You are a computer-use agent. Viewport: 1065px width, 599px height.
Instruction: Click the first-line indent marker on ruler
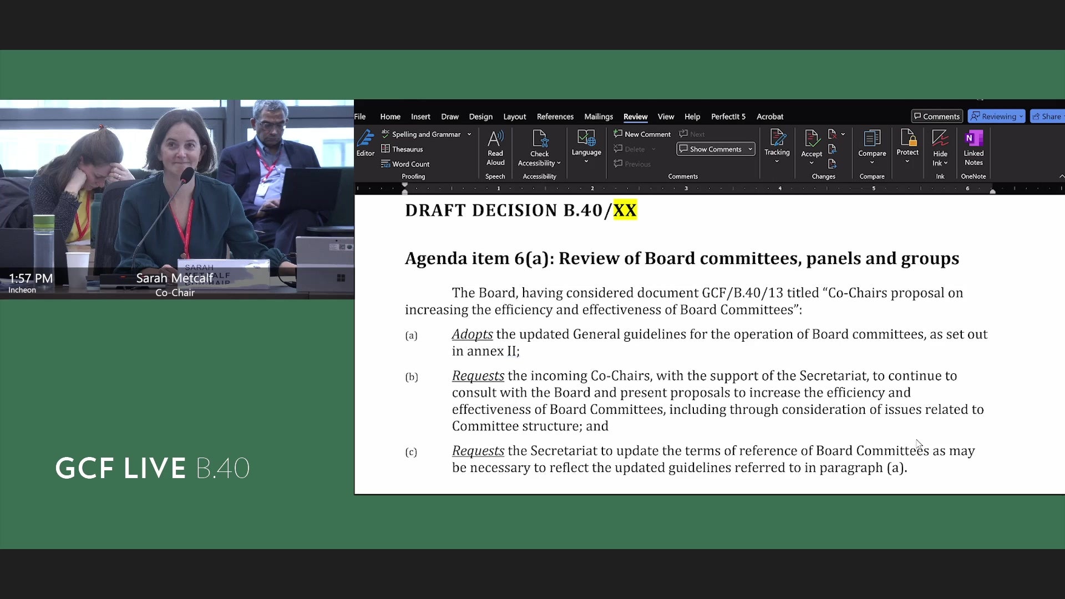[x=405, y=185]
